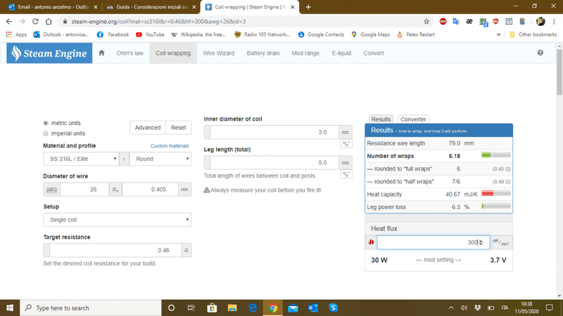
Task: Show hidden system tray icons
Action: click(451, 308)
